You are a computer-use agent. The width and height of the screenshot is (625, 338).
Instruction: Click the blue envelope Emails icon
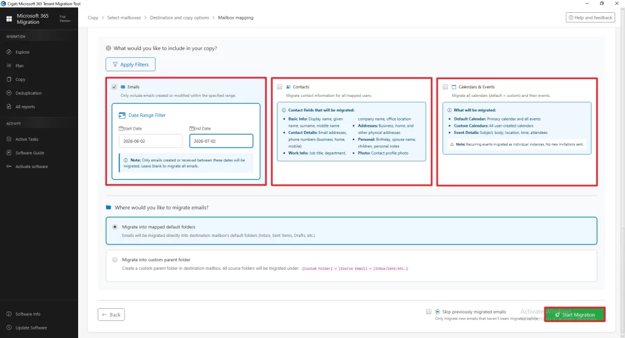[123, 86]
